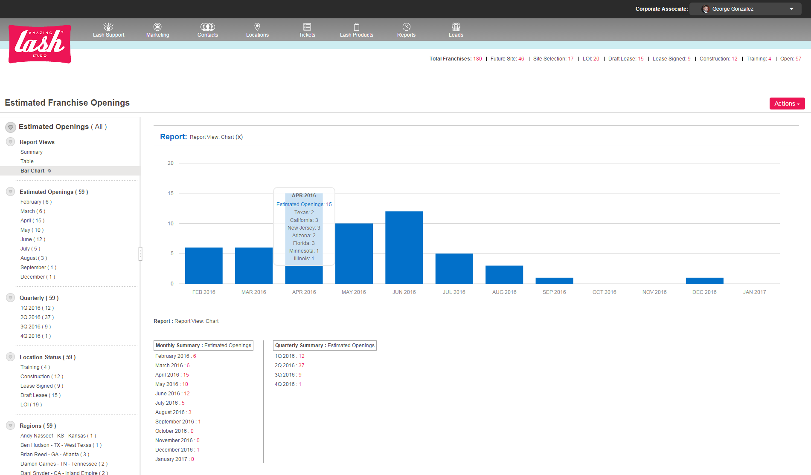Filter by April (15) openings
Viewport: 811px width, 475px height.
(x=32, y=221)
